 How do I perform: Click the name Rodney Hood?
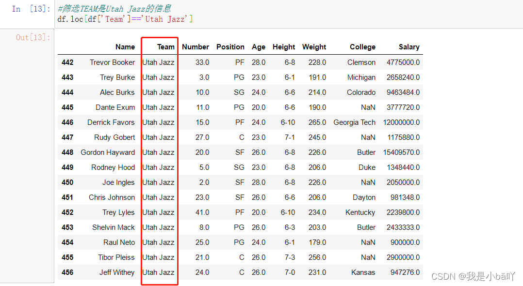click(113, 167)
